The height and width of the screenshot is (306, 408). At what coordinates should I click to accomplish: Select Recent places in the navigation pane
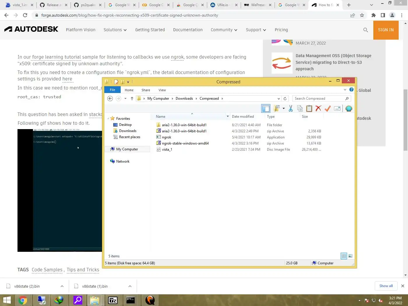(x=130, y=137)
